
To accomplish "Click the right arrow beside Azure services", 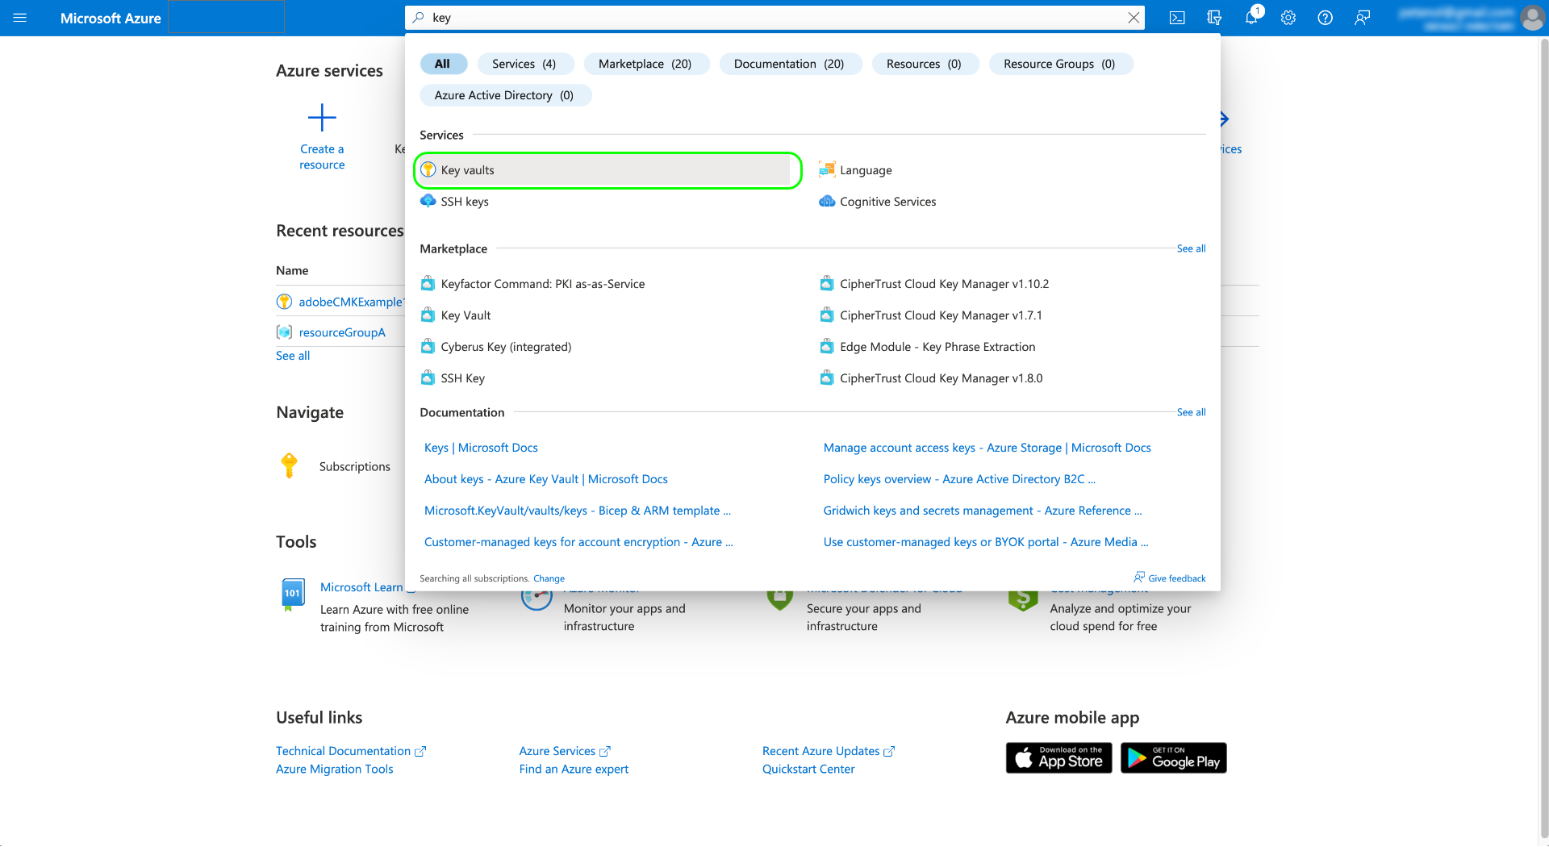I will (x=1224, y=119).
